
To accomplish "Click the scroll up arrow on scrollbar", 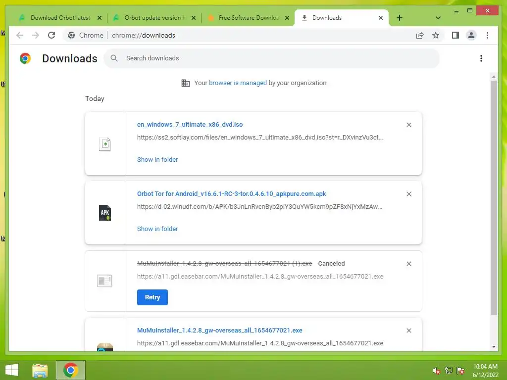I will tap(494, 77).
